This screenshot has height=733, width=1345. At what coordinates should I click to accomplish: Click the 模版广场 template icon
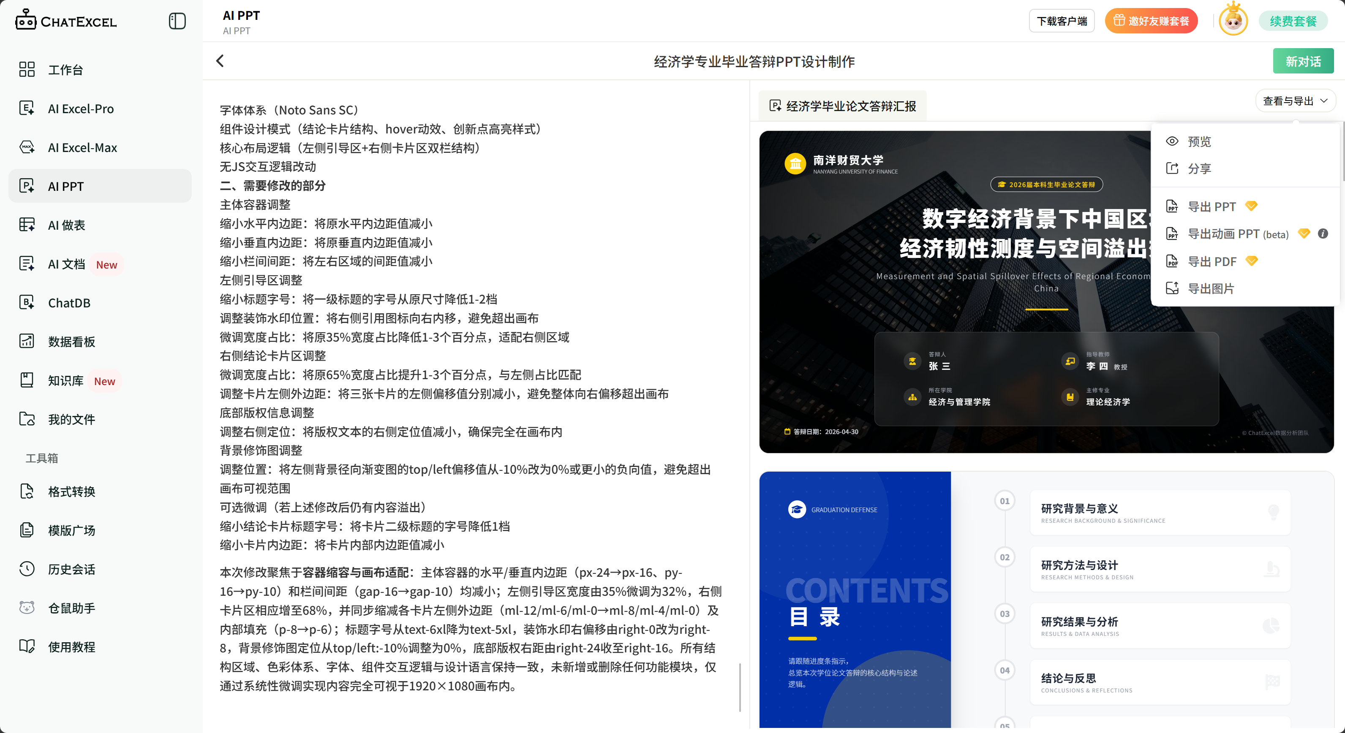27,530
